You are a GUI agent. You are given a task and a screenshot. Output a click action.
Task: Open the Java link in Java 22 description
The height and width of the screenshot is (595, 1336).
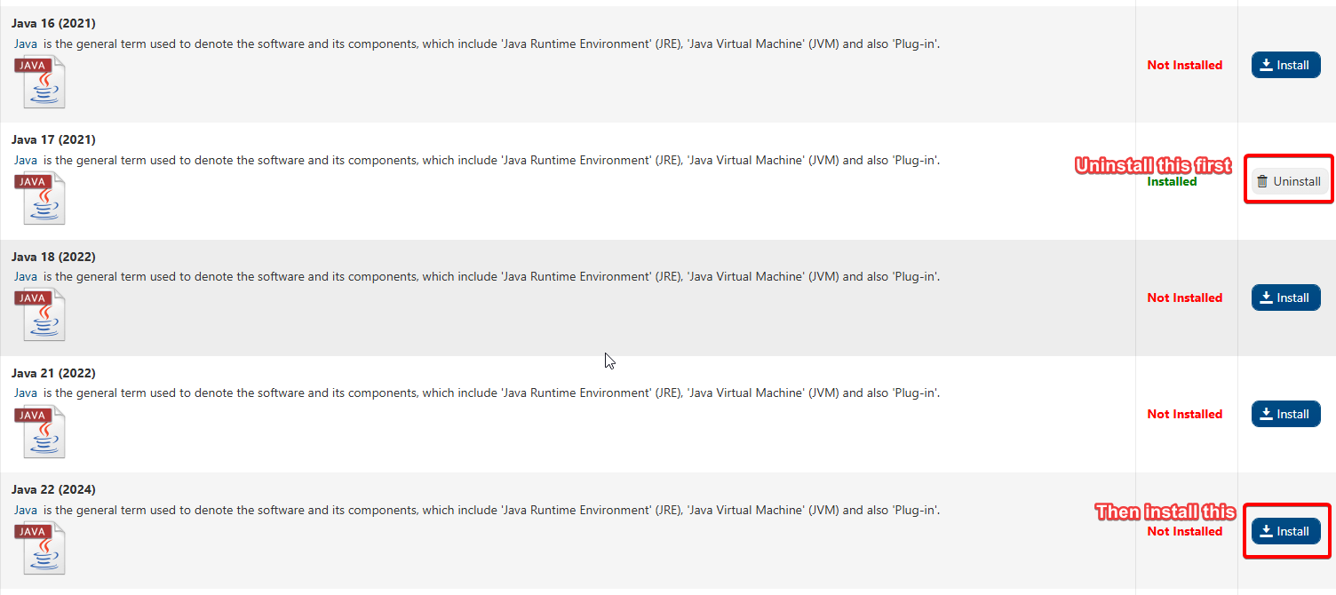point(26,511)
